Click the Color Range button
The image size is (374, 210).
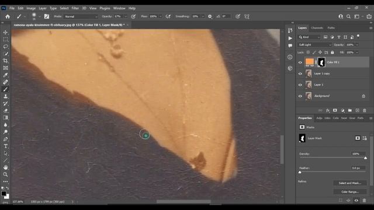tap(350, 192)
